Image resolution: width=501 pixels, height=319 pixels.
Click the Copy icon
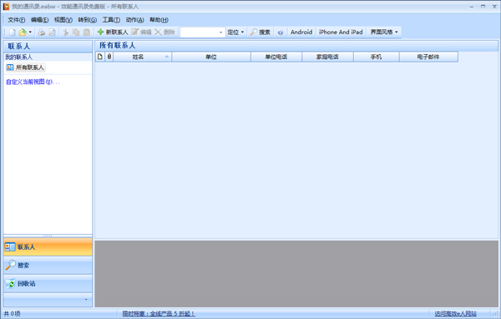76,32
